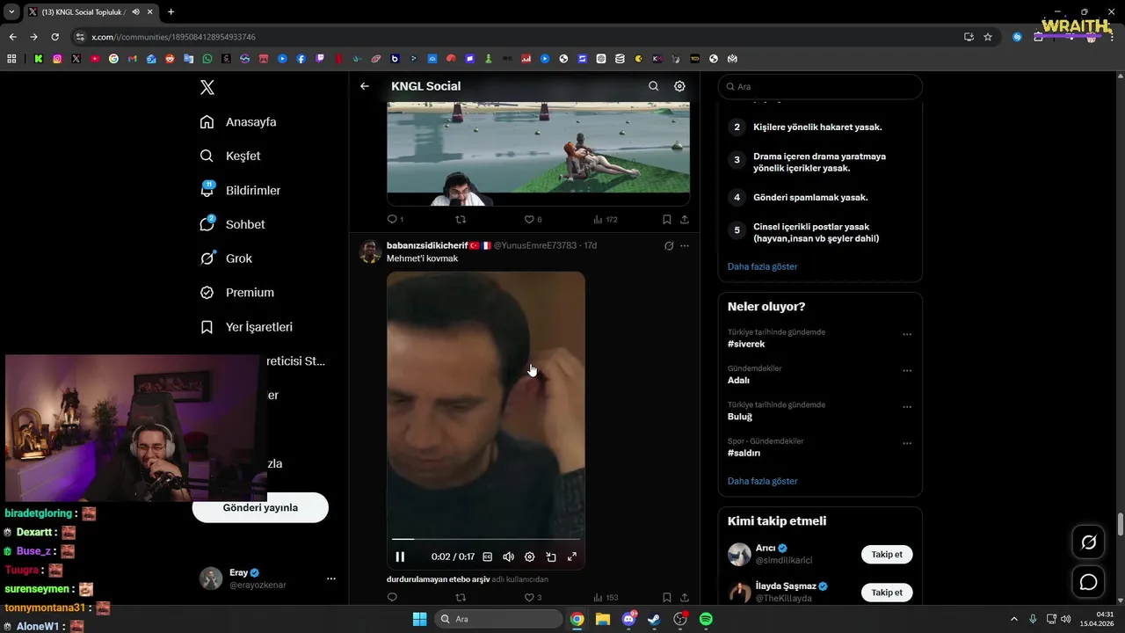
Task: Open new Chrome tab
Action: [x=171, y=11]
